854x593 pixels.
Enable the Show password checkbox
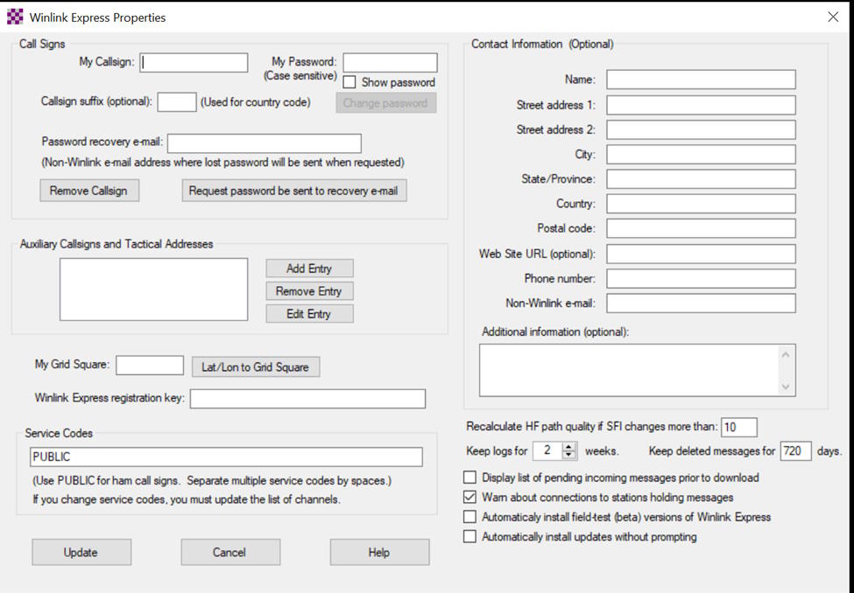349,82
